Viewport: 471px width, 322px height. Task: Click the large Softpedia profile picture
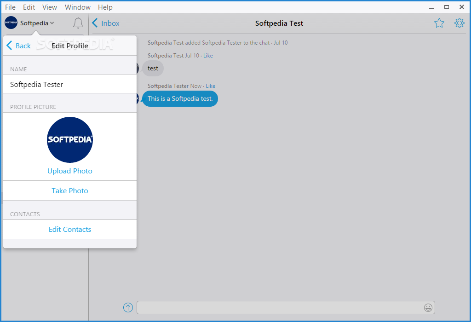(70, 140)
